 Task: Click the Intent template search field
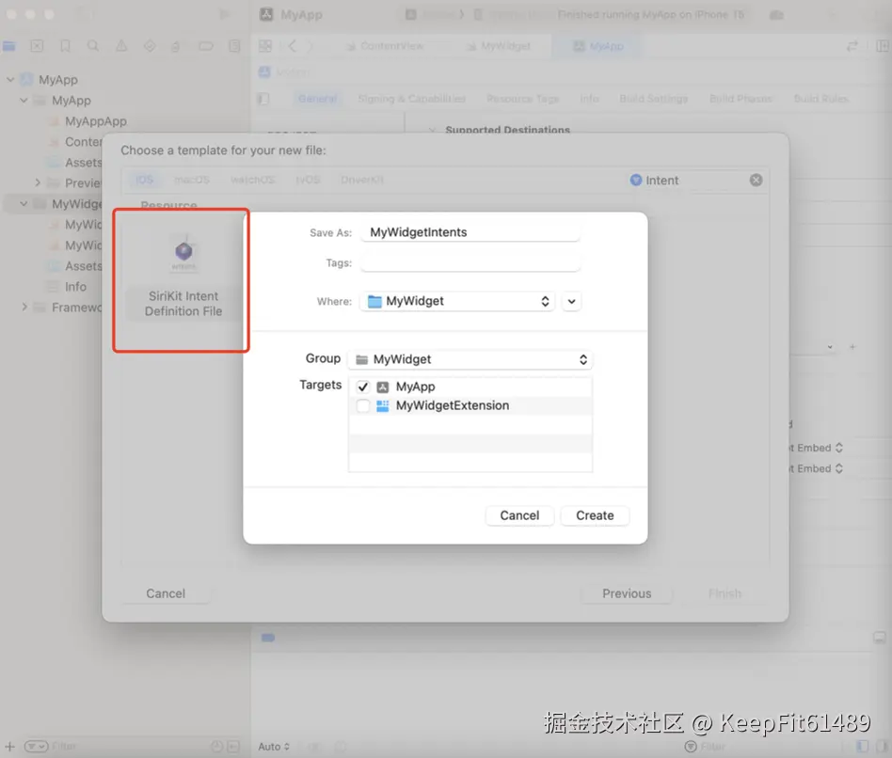[x=697, y=181]
